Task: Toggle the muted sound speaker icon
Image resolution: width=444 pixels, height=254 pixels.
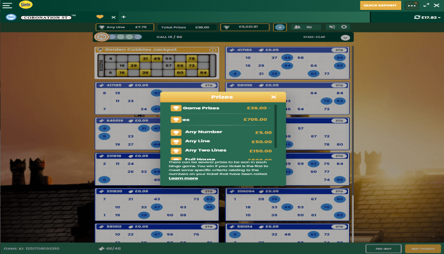Action: pyautogui.click(x=332, y=27)
